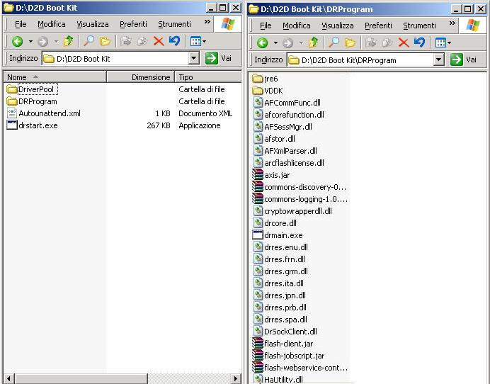Image resolution: width=490 pixels, height=384 pixels.
Task: Expand the address dropdown showing D:\D2D Boot Kit\DRProgram
Action: tap(438, 60)
